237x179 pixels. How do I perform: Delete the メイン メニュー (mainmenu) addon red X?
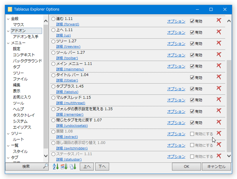[x=219, y=66]
